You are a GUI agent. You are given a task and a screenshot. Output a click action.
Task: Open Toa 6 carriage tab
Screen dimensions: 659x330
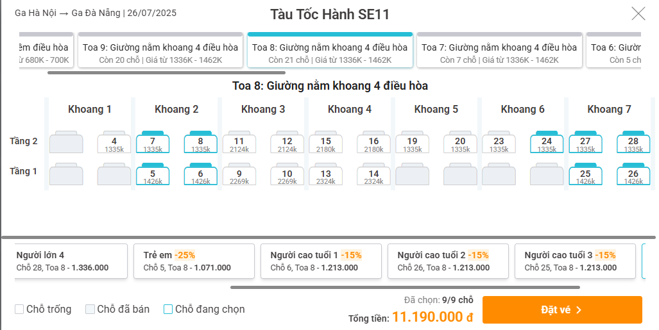[x=613, y=50]
